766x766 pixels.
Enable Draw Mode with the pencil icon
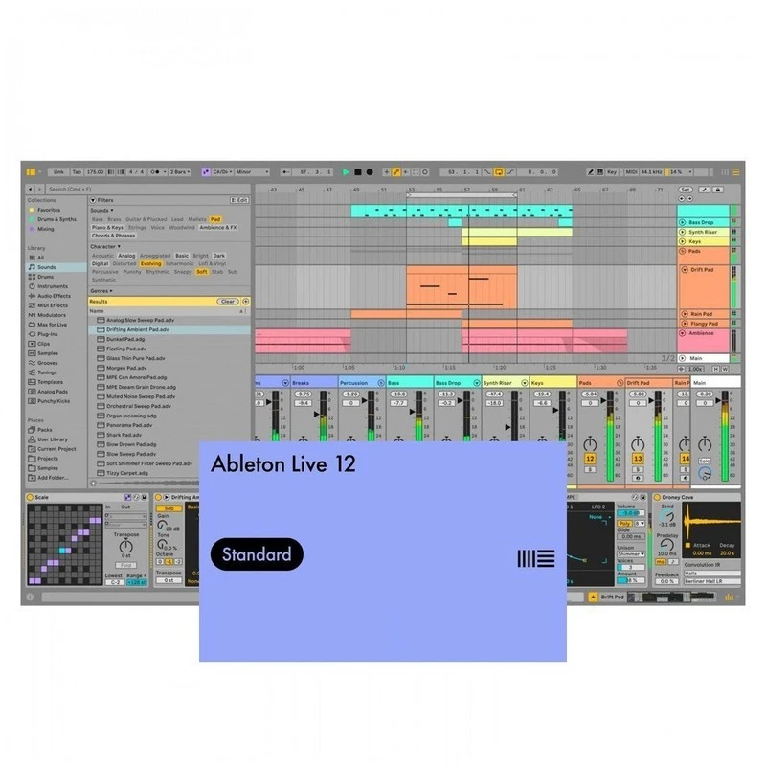coord(590,171)
